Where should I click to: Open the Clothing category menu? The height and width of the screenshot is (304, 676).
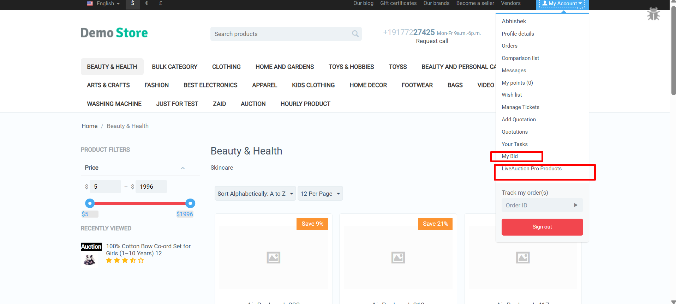226,67
